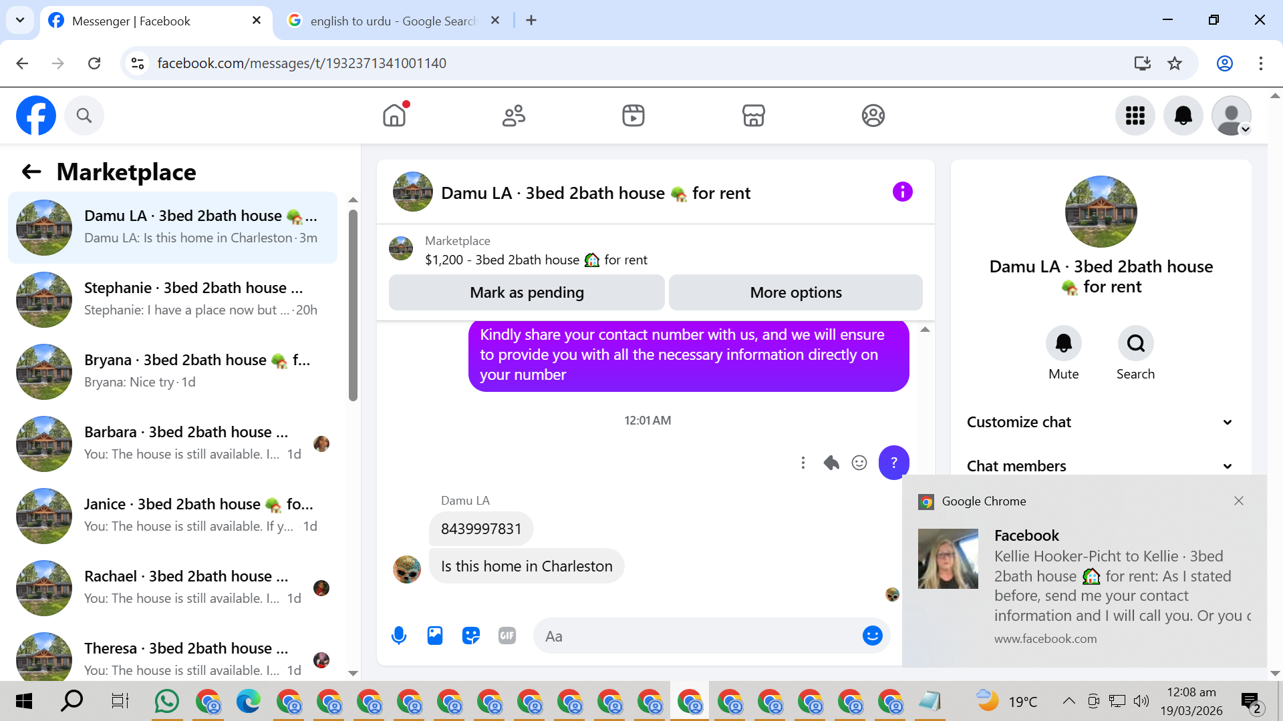Open the emoji picker in message box
The height and width of the screenshot is (721, 1283).
pyautogui.click(x=872, y=636)
